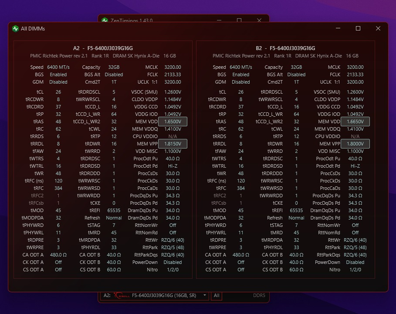Click the G.Skill logo in DIMM dropdown
Screen dimensions: 396x314
pos(122,295)
